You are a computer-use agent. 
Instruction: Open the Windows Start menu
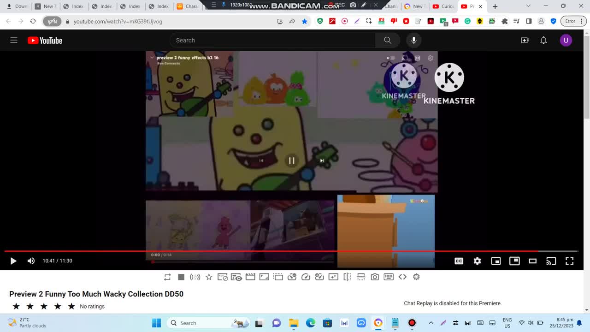pos(157,323)
